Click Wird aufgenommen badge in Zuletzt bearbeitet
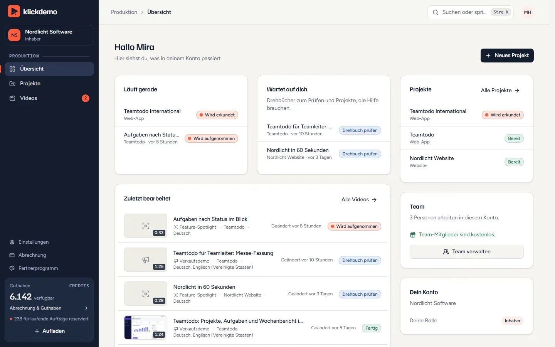The height and width of the screenshot is (347, 555). (x=354, y=226)
